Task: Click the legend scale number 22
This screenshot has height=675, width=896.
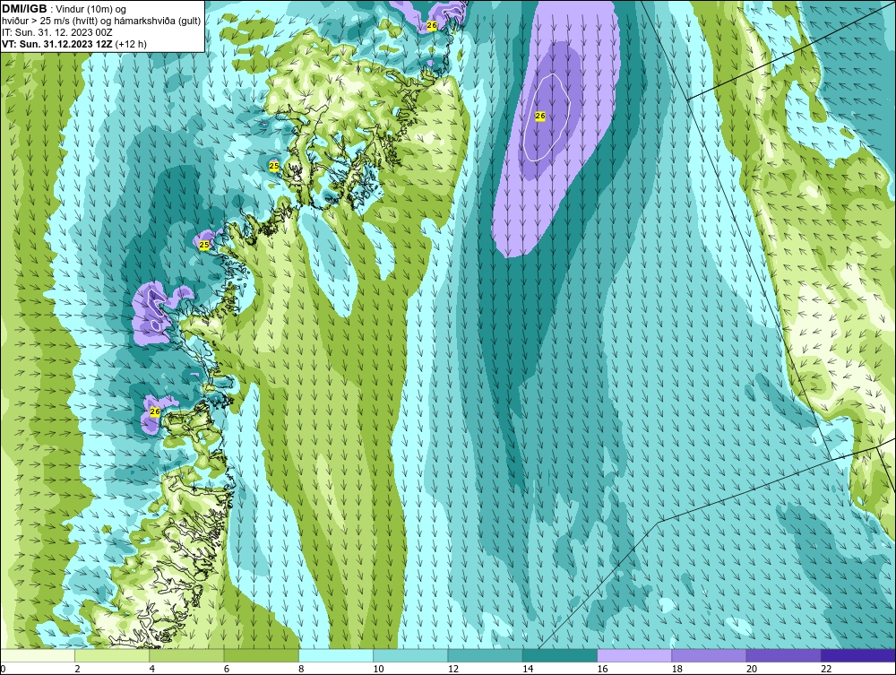Action: (826, 670)
